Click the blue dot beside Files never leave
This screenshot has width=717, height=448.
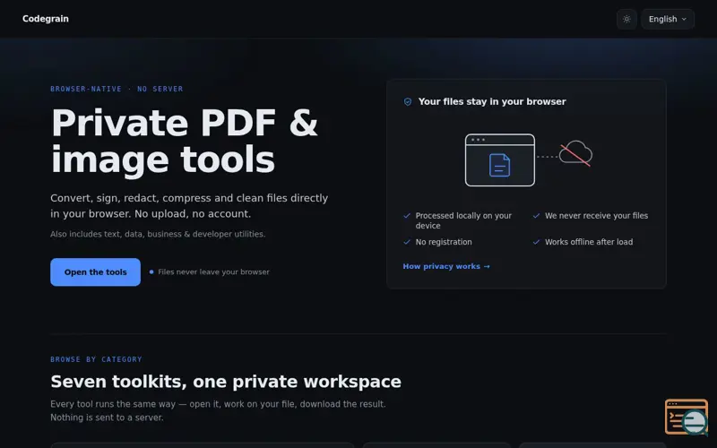pyautogui.click(x=151, y=272)
